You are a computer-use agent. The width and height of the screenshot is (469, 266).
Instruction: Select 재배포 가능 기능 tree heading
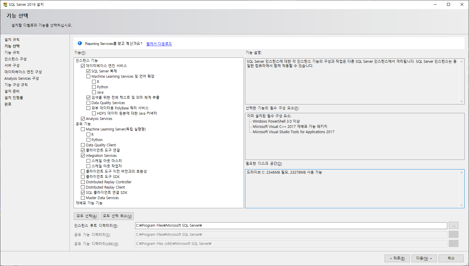click(89, 203)
